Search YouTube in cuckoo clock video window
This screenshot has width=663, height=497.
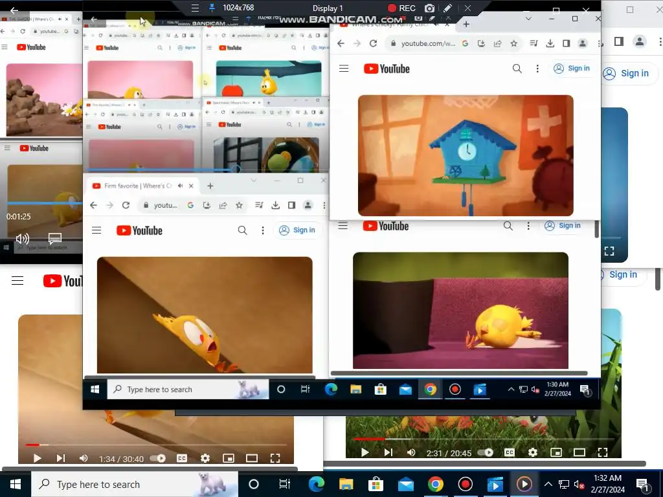tap(517, 69)
